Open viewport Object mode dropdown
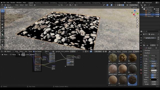 coord(9,5)
